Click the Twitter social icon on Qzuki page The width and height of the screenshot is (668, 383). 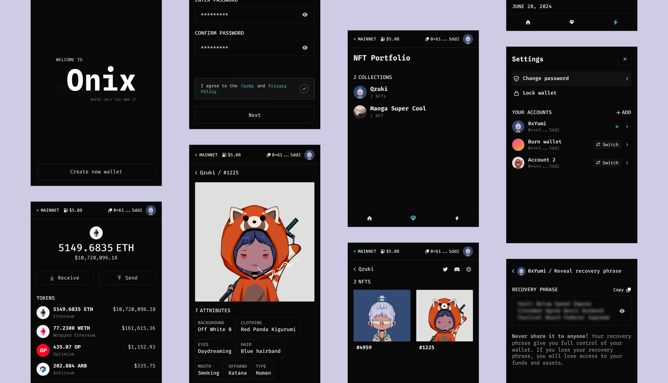pyautogui.click(x=445, y=269)
